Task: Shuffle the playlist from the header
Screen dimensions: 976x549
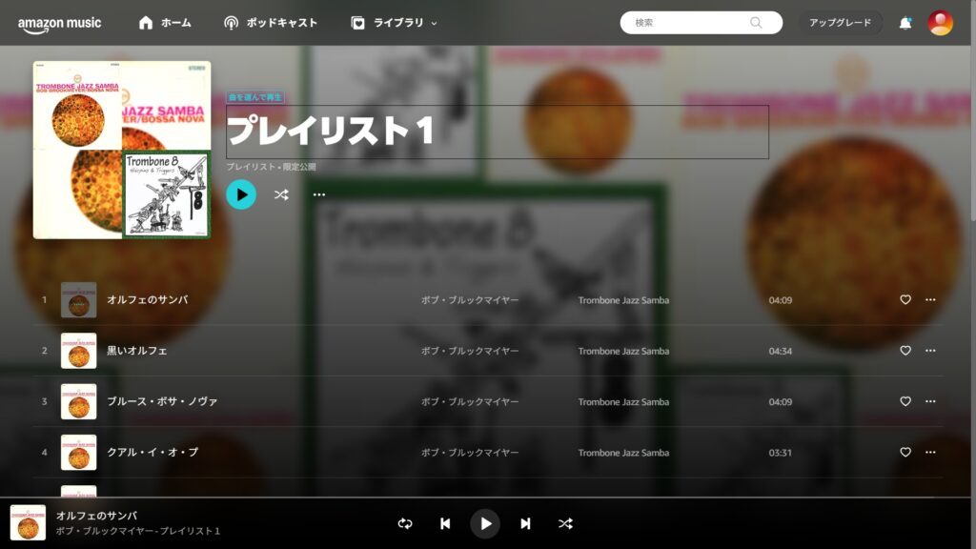Action: click(x=281, y=194)
